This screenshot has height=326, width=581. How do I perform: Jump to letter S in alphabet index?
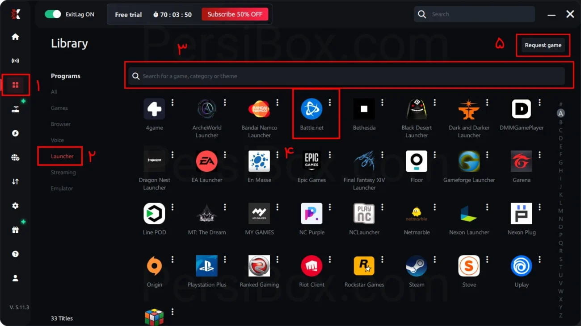coord(561,259)
